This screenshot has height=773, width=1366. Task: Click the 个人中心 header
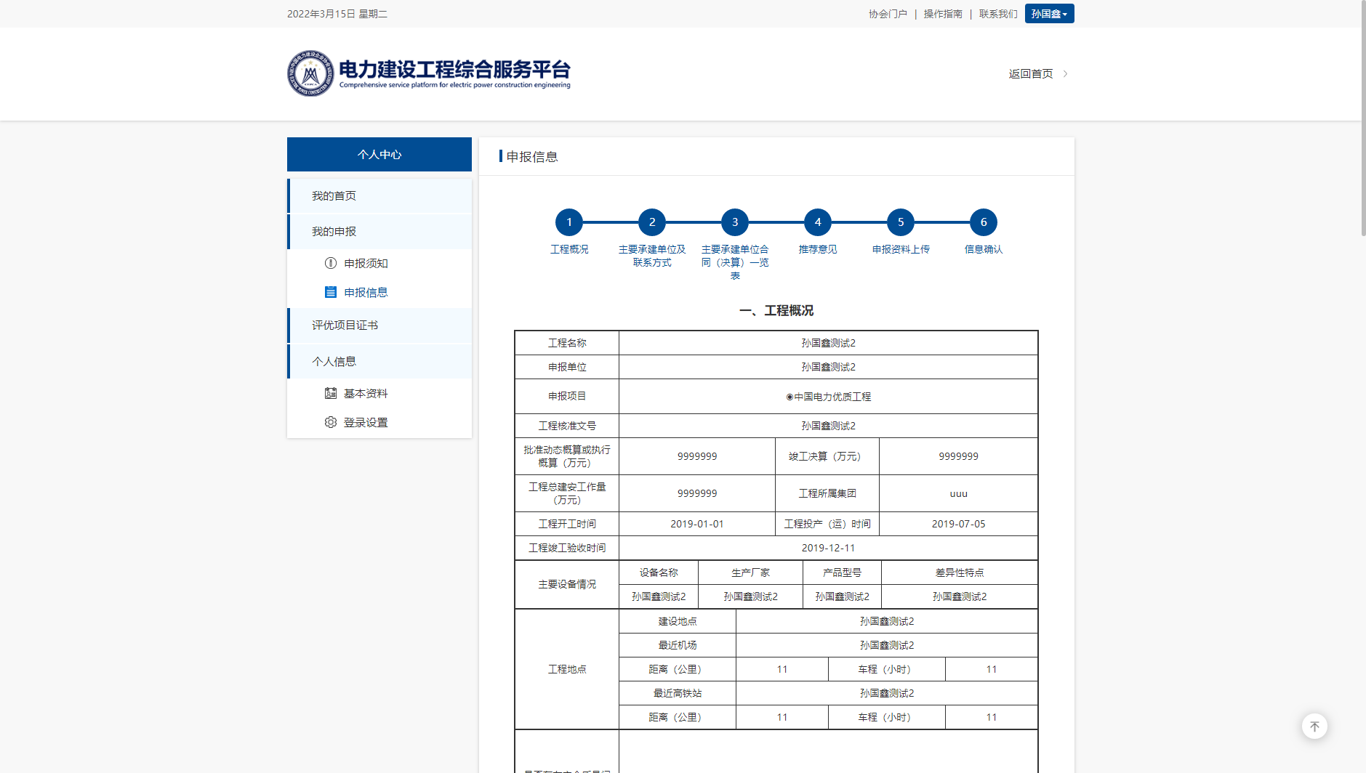tap(379, 155)
